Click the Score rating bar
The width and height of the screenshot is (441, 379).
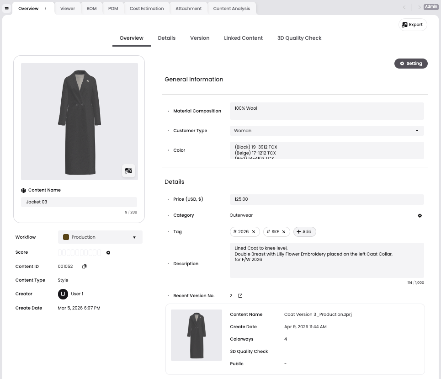pyautogui.click(x=80, y=253)
